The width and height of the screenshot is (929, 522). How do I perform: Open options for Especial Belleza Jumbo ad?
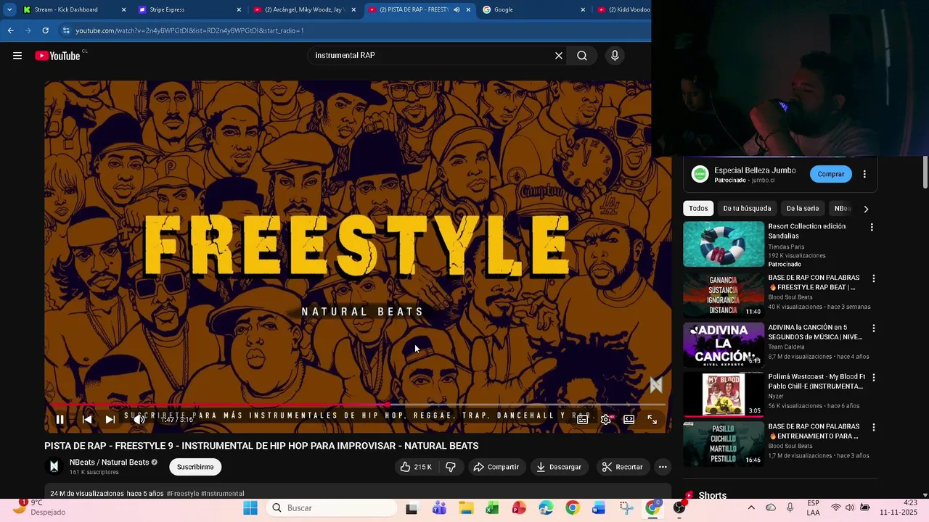[x=864, y=174]
